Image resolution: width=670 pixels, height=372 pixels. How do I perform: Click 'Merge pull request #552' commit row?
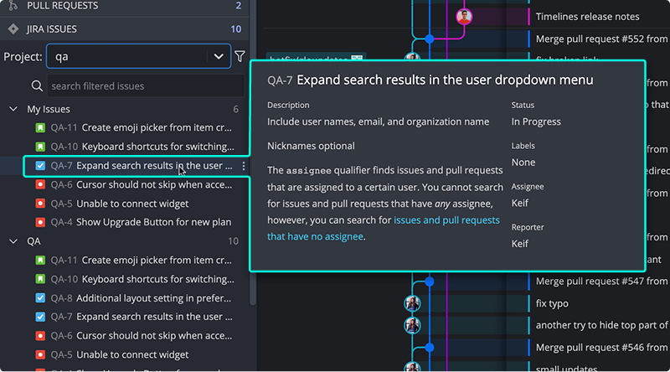[601, 39]
